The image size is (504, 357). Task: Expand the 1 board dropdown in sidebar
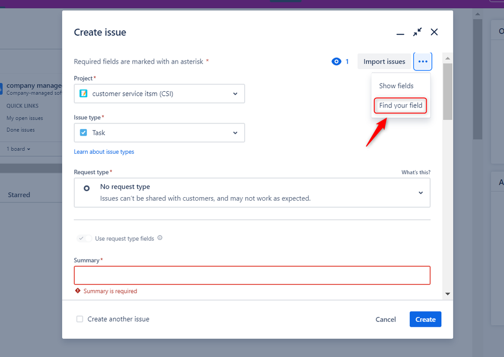point(18,149)
